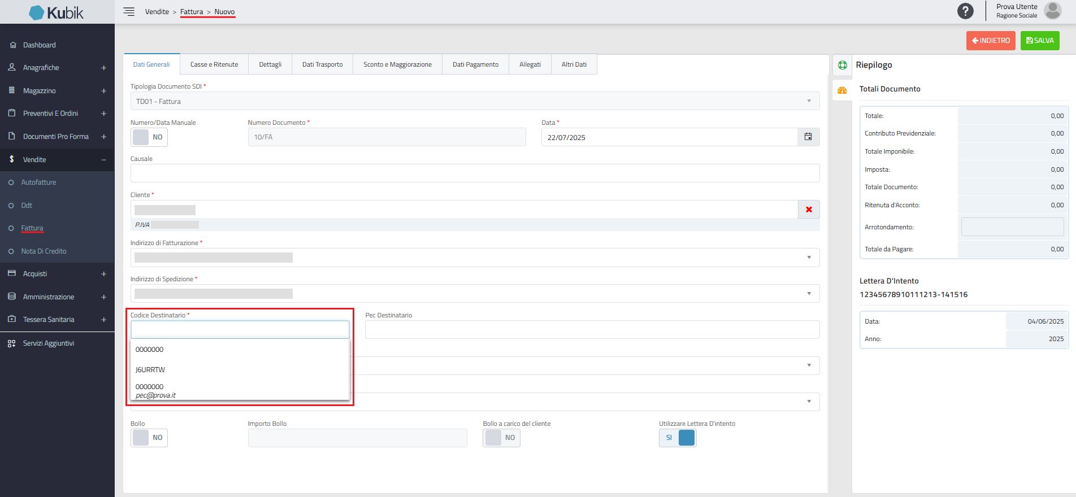Viewport: 1076px width, 497px height.
Task: Click the Arrotondamento input field
Action: [1012, 227]
